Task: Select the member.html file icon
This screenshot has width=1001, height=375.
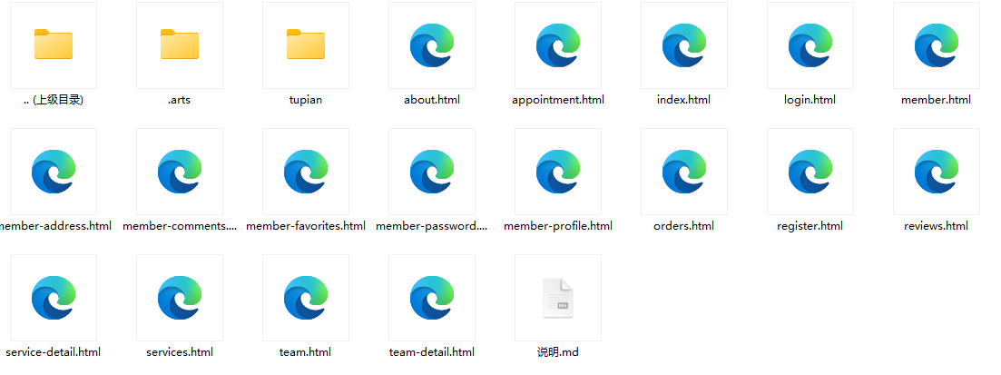Action: (936, 45)
